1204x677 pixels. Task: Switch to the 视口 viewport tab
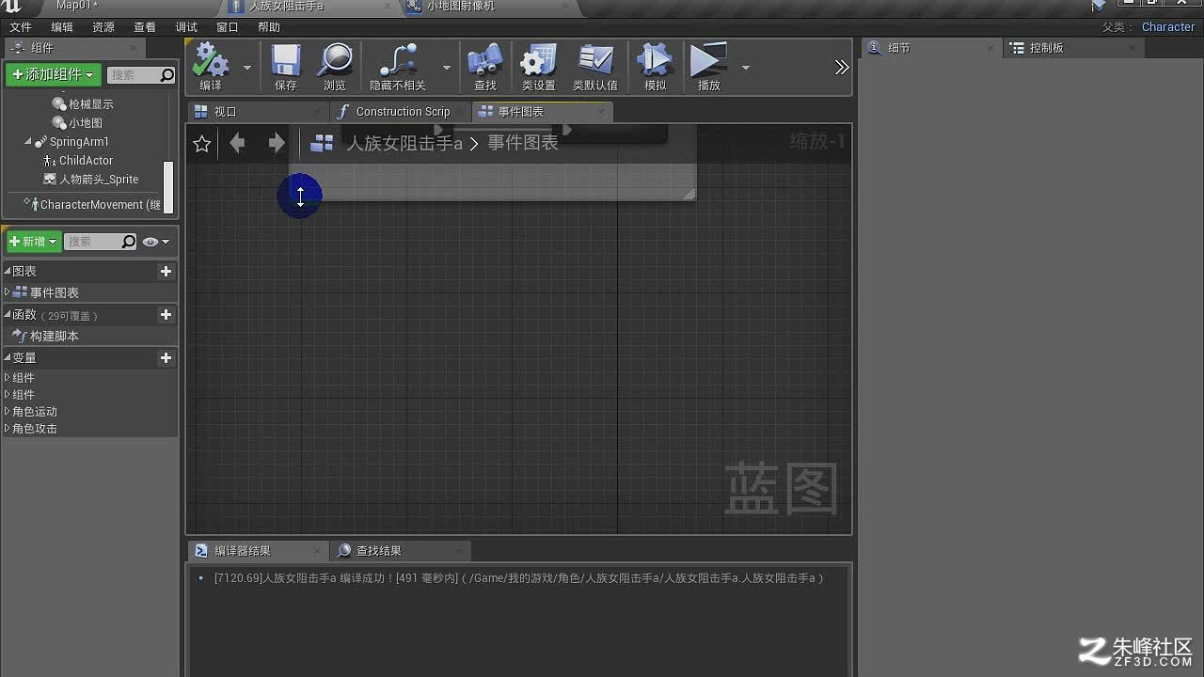coord(256,112)
